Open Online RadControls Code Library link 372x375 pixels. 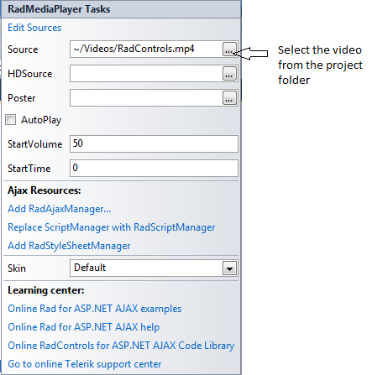tap(121, 346)
